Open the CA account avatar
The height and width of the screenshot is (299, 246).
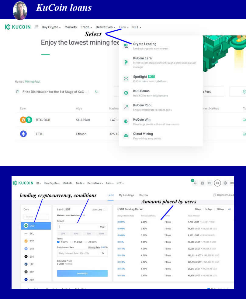click(217, 183)
